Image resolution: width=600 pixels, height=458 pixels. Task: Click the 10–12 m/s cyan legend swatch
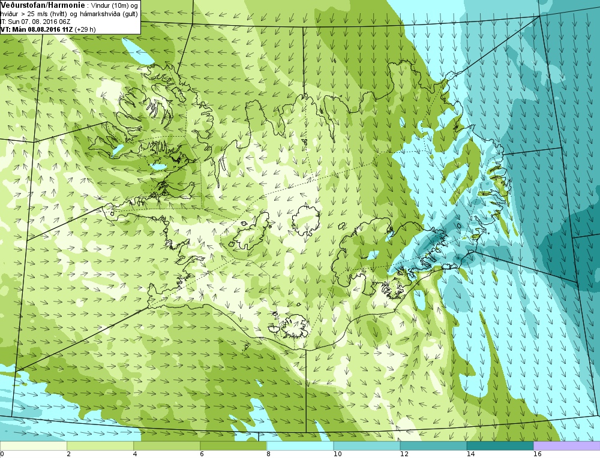(367, 446)
